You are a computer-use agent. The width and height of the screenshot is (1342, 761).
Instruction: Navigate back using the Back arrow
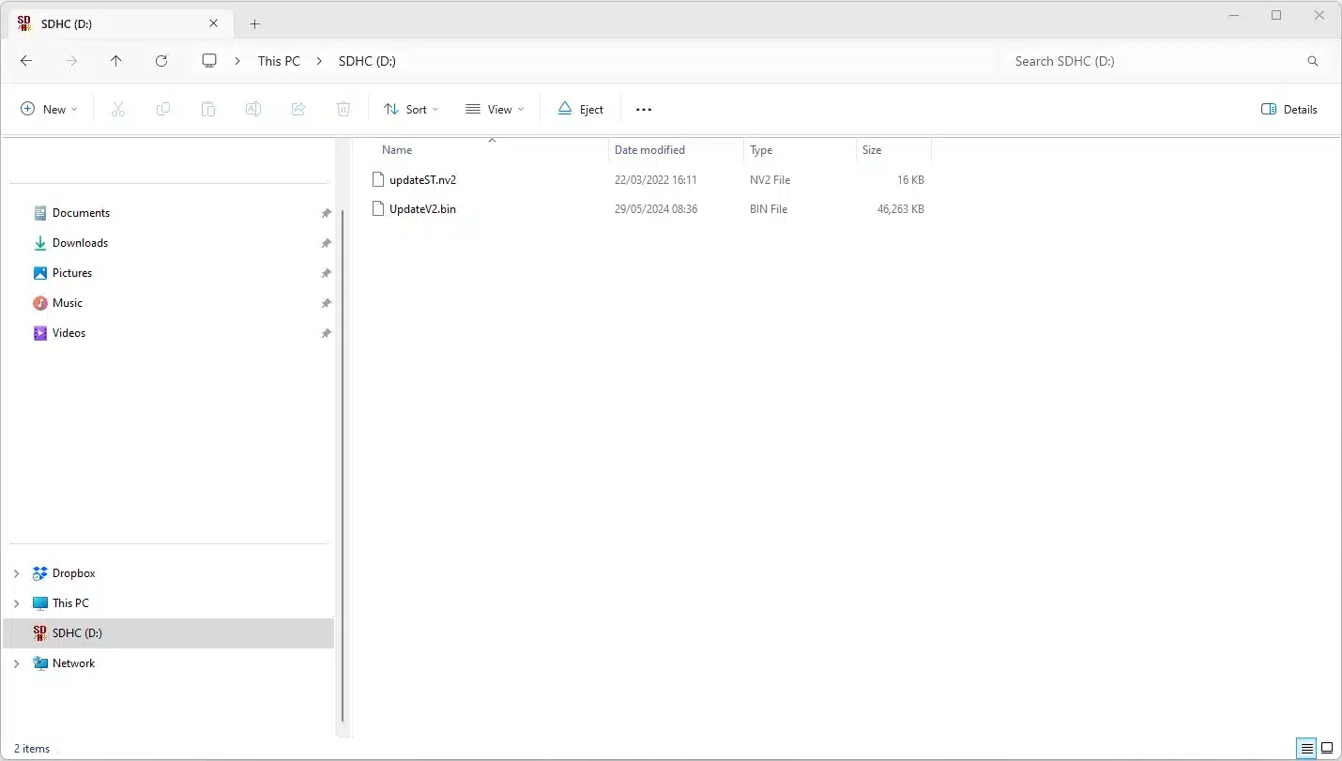tap(26, 61)
